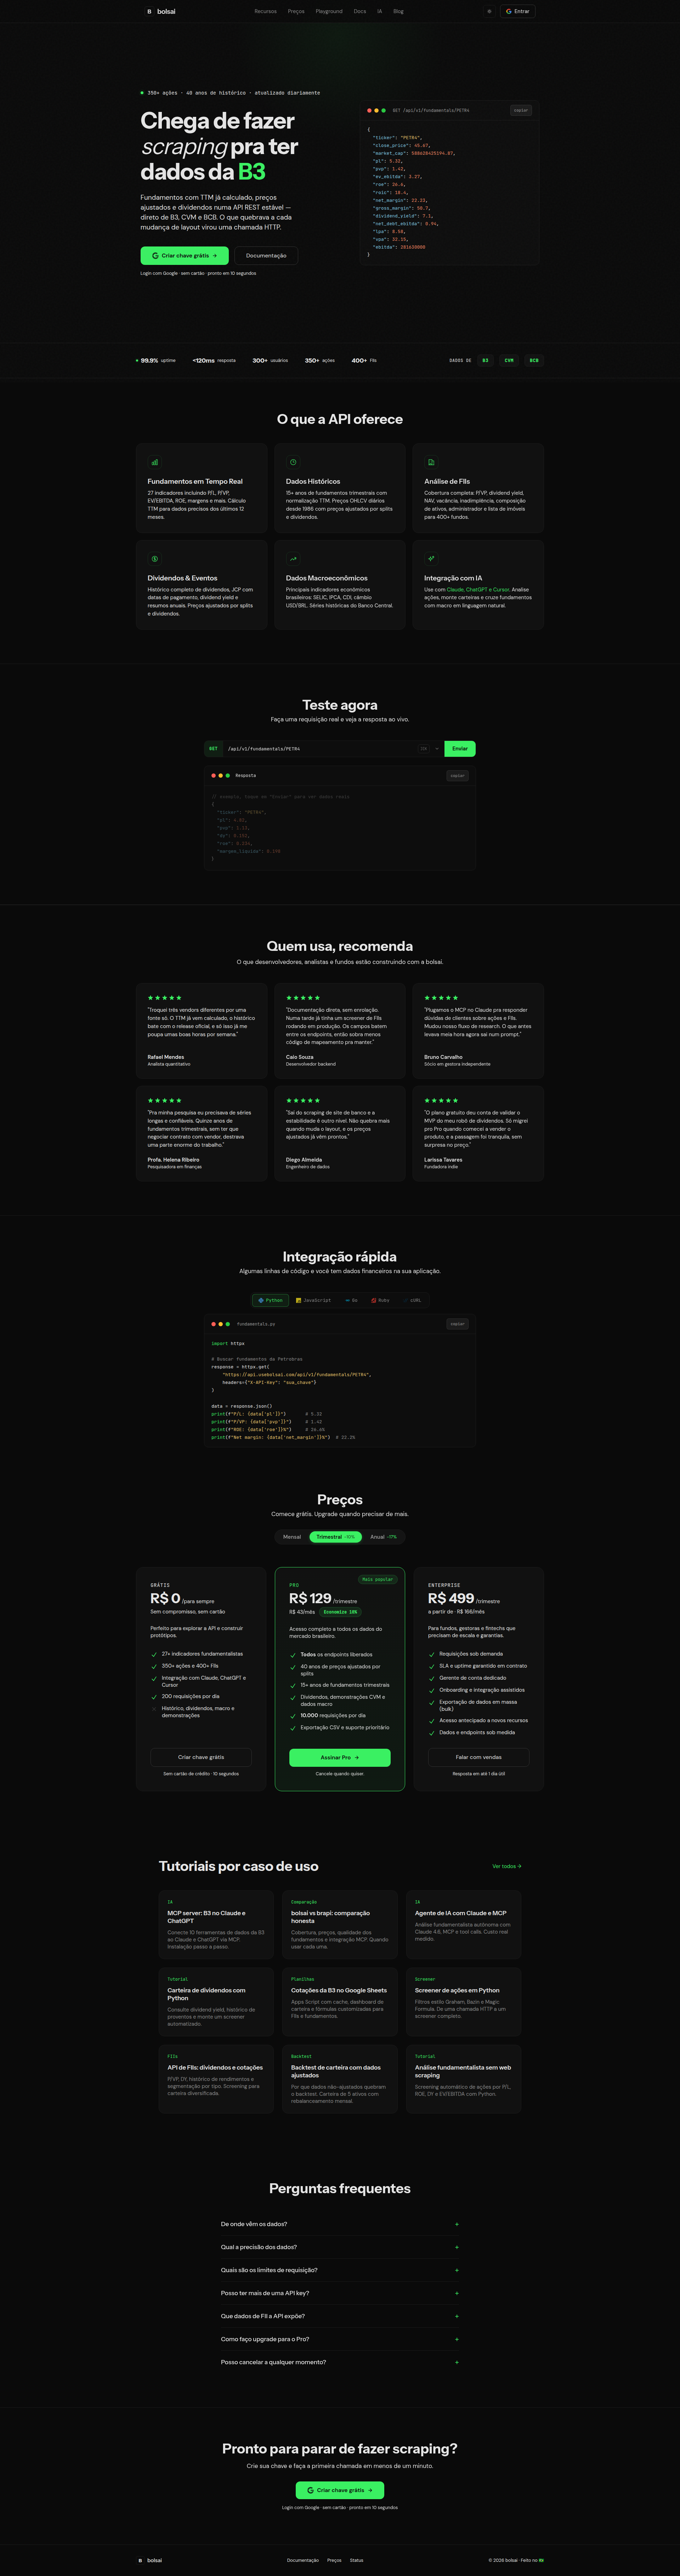
Task: Click the footer Documentação link
Action: [x=303, y=2560]
